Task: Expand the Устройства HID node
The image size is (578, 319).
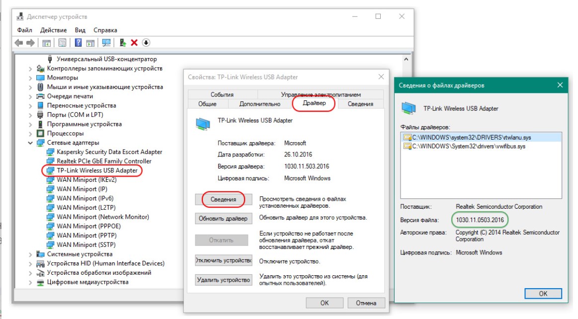Action: pyautogui.click(x=31, y=263)
